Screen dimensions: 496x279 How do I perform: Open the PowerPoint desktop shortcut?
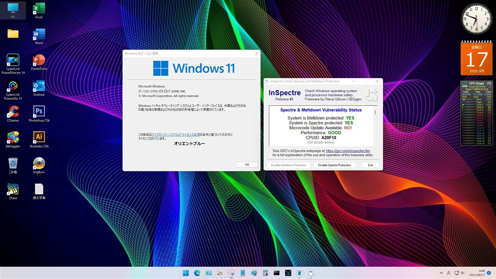(39, 62)
